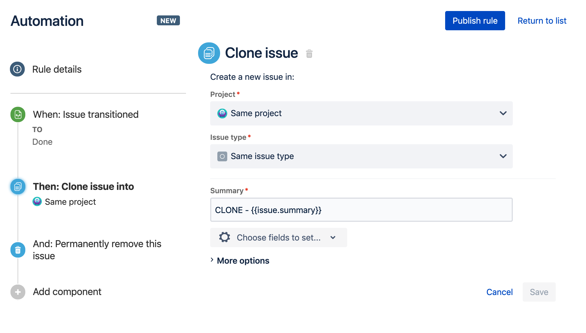586x333 pixels.
Task: Click the project avatar under Then: Clone issue
Action: pos(37,201)
